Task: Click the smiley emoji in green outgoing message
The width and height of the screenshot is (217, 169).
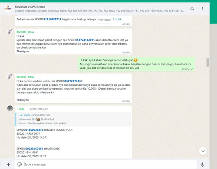Action: click(135, 60)
